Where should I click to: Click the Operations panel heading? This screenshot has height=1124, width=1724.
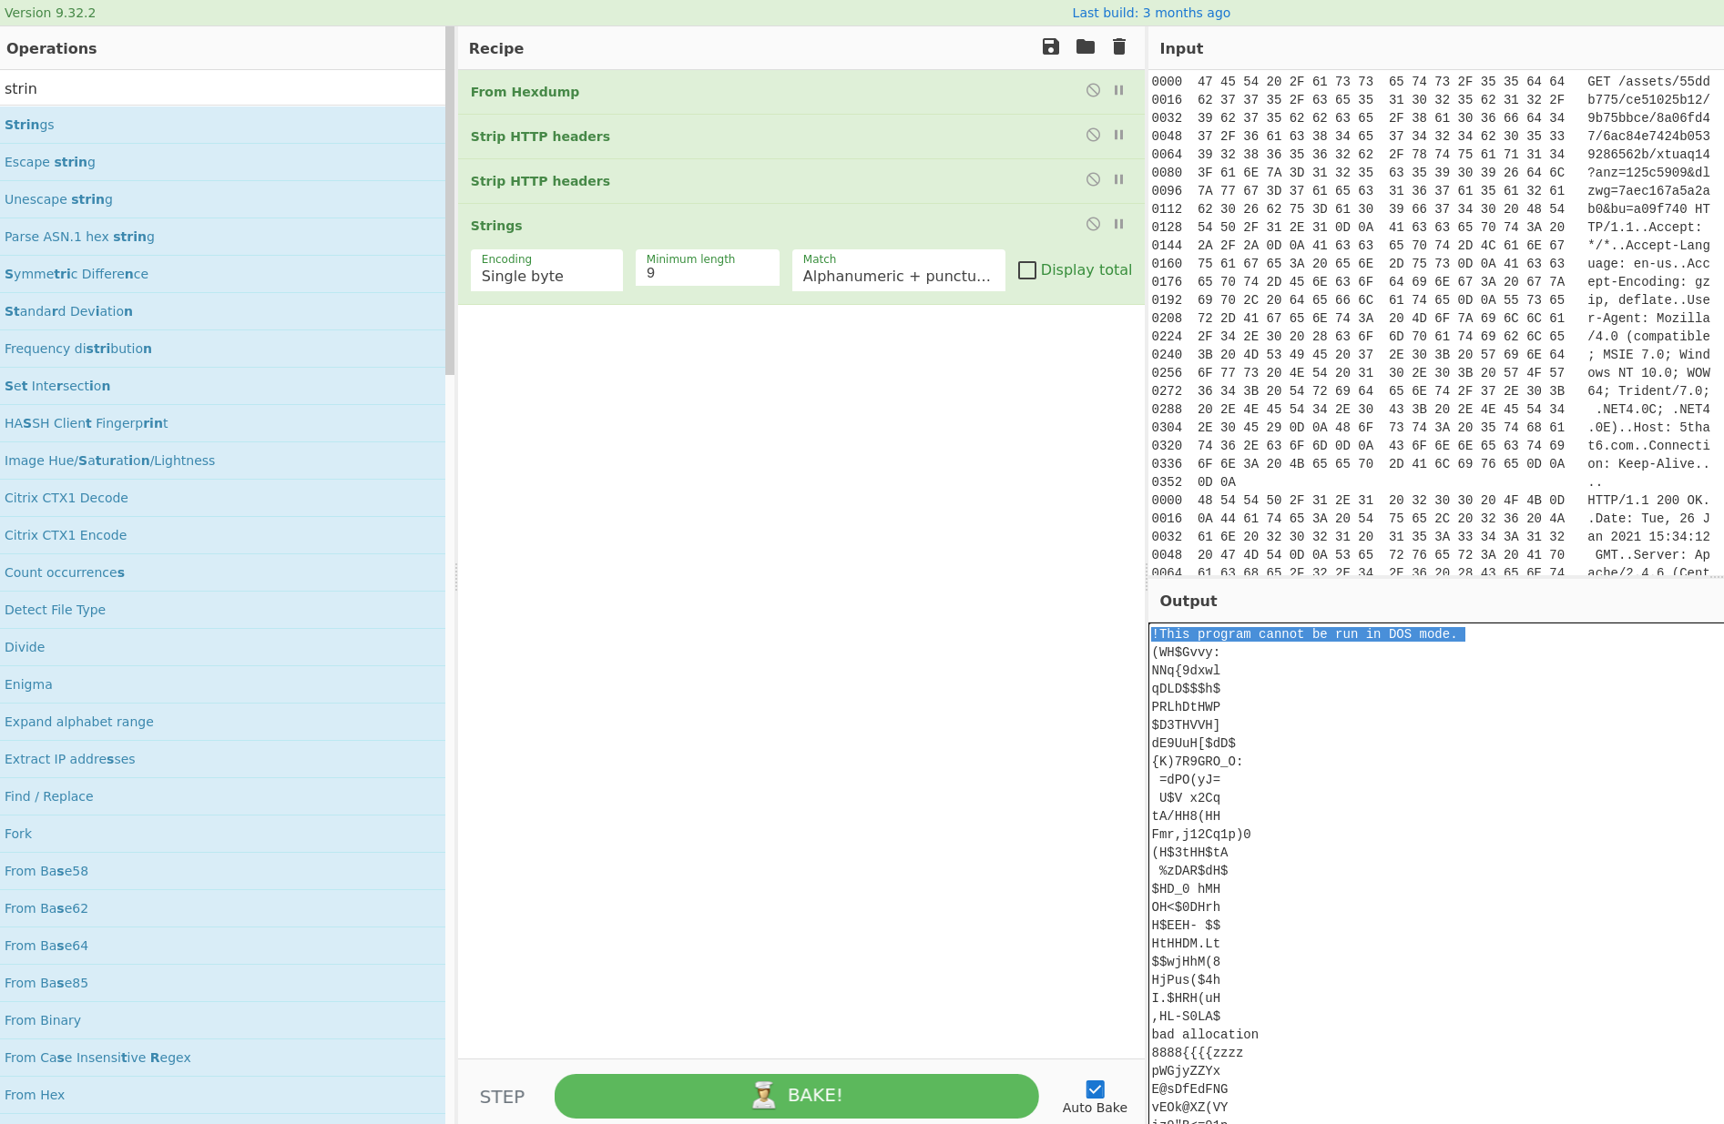(x=51, y=48)
